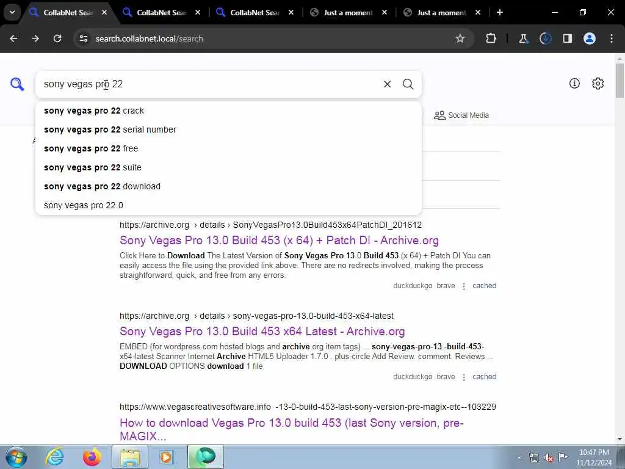Launch Internet Explorer from the taskbar

click(x=54, y=457)
